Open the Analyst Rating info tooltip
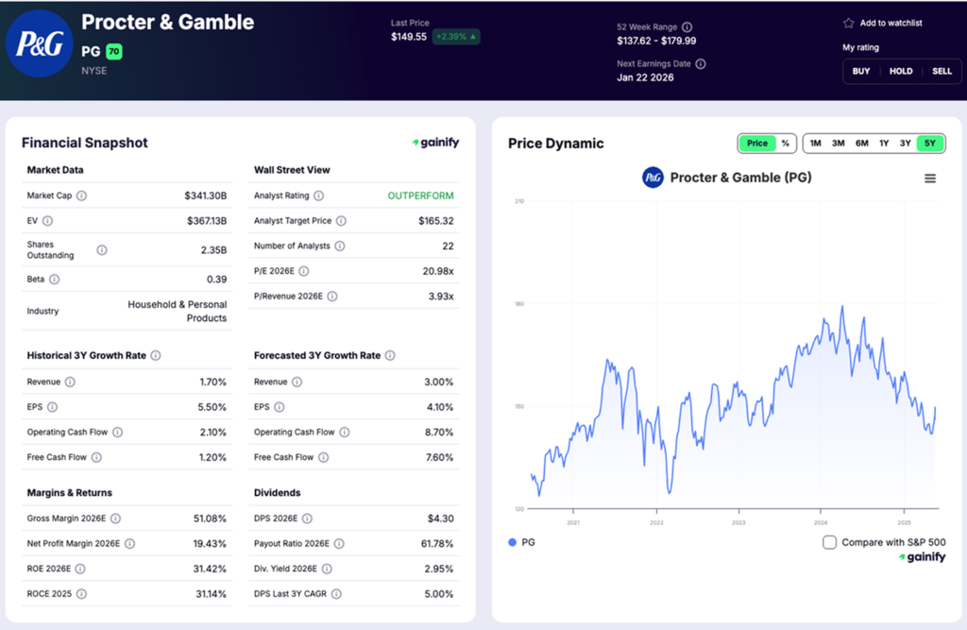 318,196
